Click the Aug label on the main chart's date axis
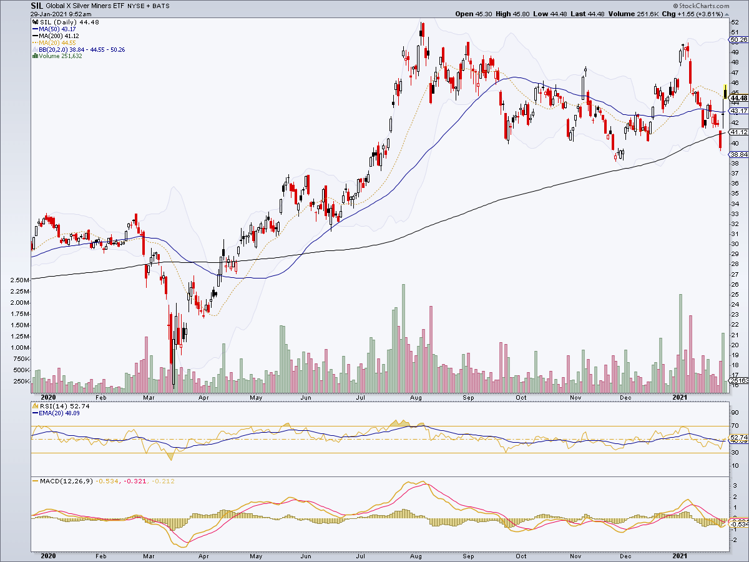This screenshot has height=562, width=749. (418, 397)
